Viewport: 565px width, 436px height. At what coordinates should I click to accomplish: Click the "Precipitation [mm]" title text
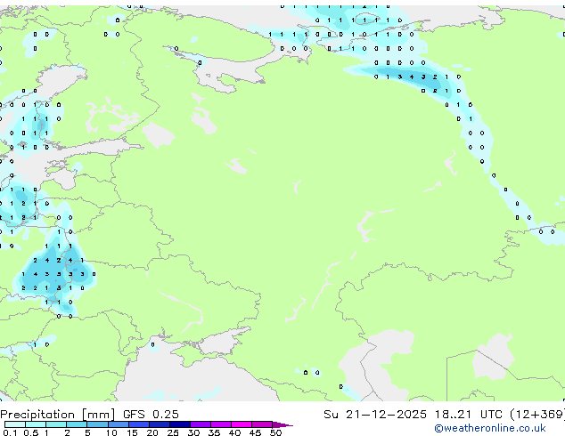pos(58,415)
